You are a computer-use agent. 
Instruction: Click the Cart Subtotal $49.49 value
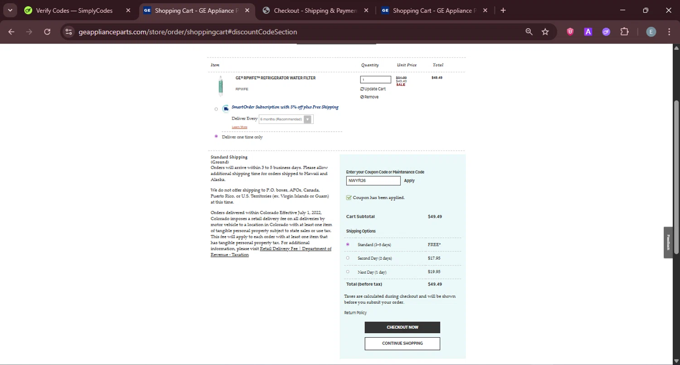[x=435, y=217]
